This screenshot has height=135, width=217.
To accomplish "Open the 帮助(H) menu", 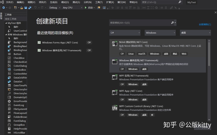I will pyautogui.click(x=134, y=2).
